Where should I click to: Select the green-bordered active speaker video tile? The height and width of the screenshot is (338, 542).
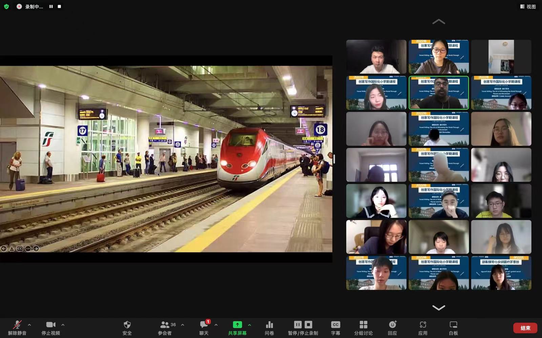point(439,93)
